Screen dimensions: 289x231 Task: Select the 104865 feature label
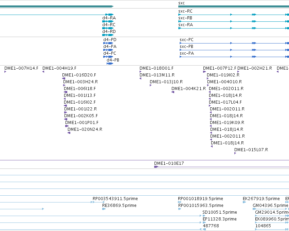coord(263,226)
